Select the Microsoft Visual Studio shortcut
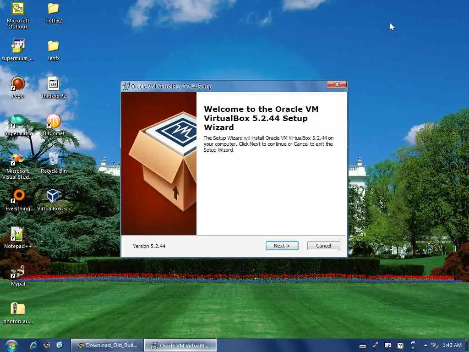The image size is (469, 352). click(18, 166)
